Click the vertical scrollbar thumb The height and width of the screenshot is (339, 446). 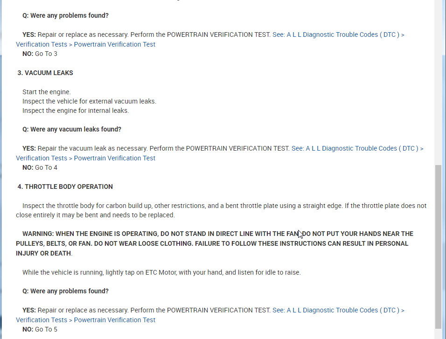tap(438, 246)
